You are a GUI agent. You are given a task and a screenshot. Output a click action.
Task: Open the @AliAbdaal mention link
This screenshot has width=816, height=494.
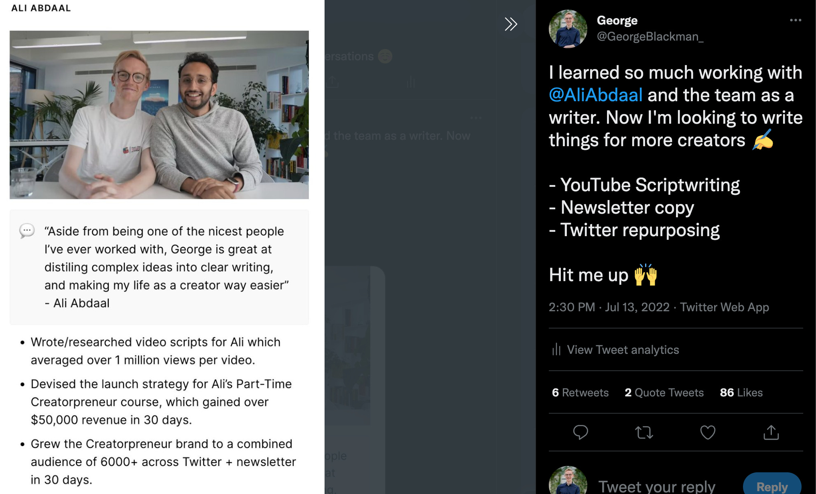click(595, 95)
